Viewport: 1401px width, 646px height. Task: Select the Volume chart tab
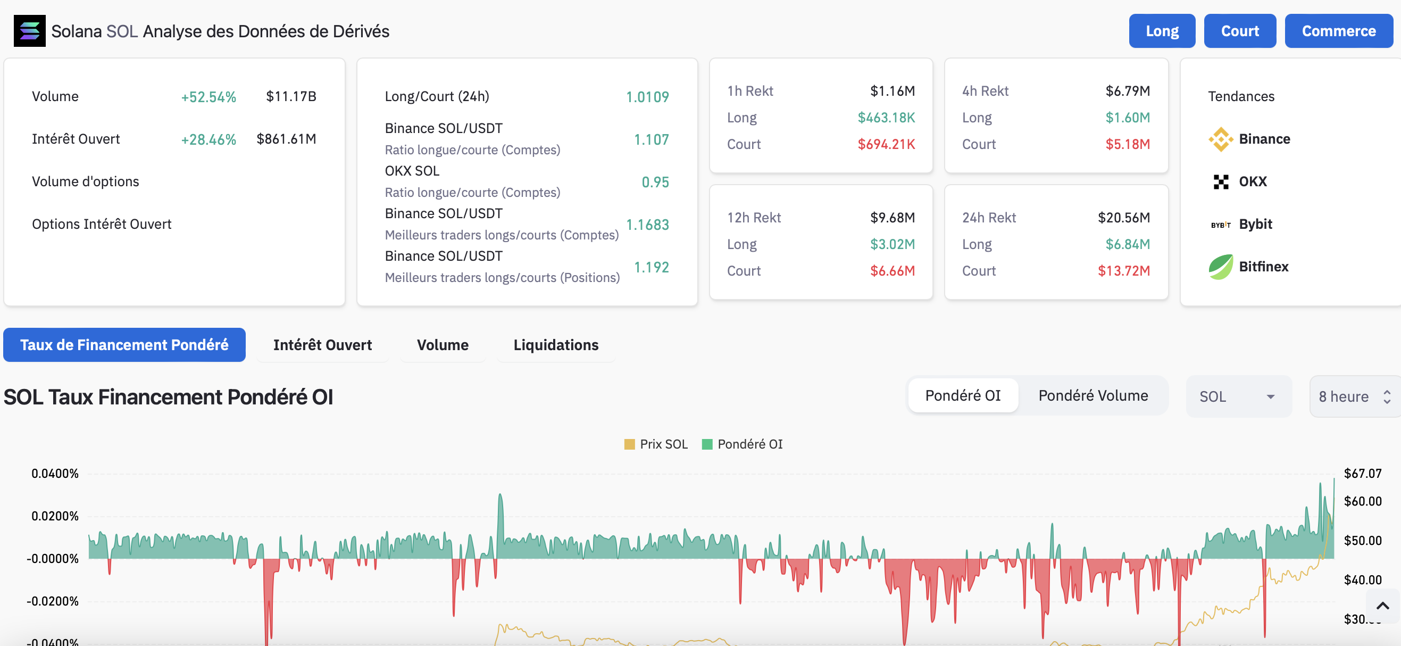coord(442,345)
